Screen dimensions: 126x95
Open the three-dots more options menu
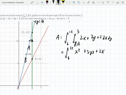click(x=98, y=2)
